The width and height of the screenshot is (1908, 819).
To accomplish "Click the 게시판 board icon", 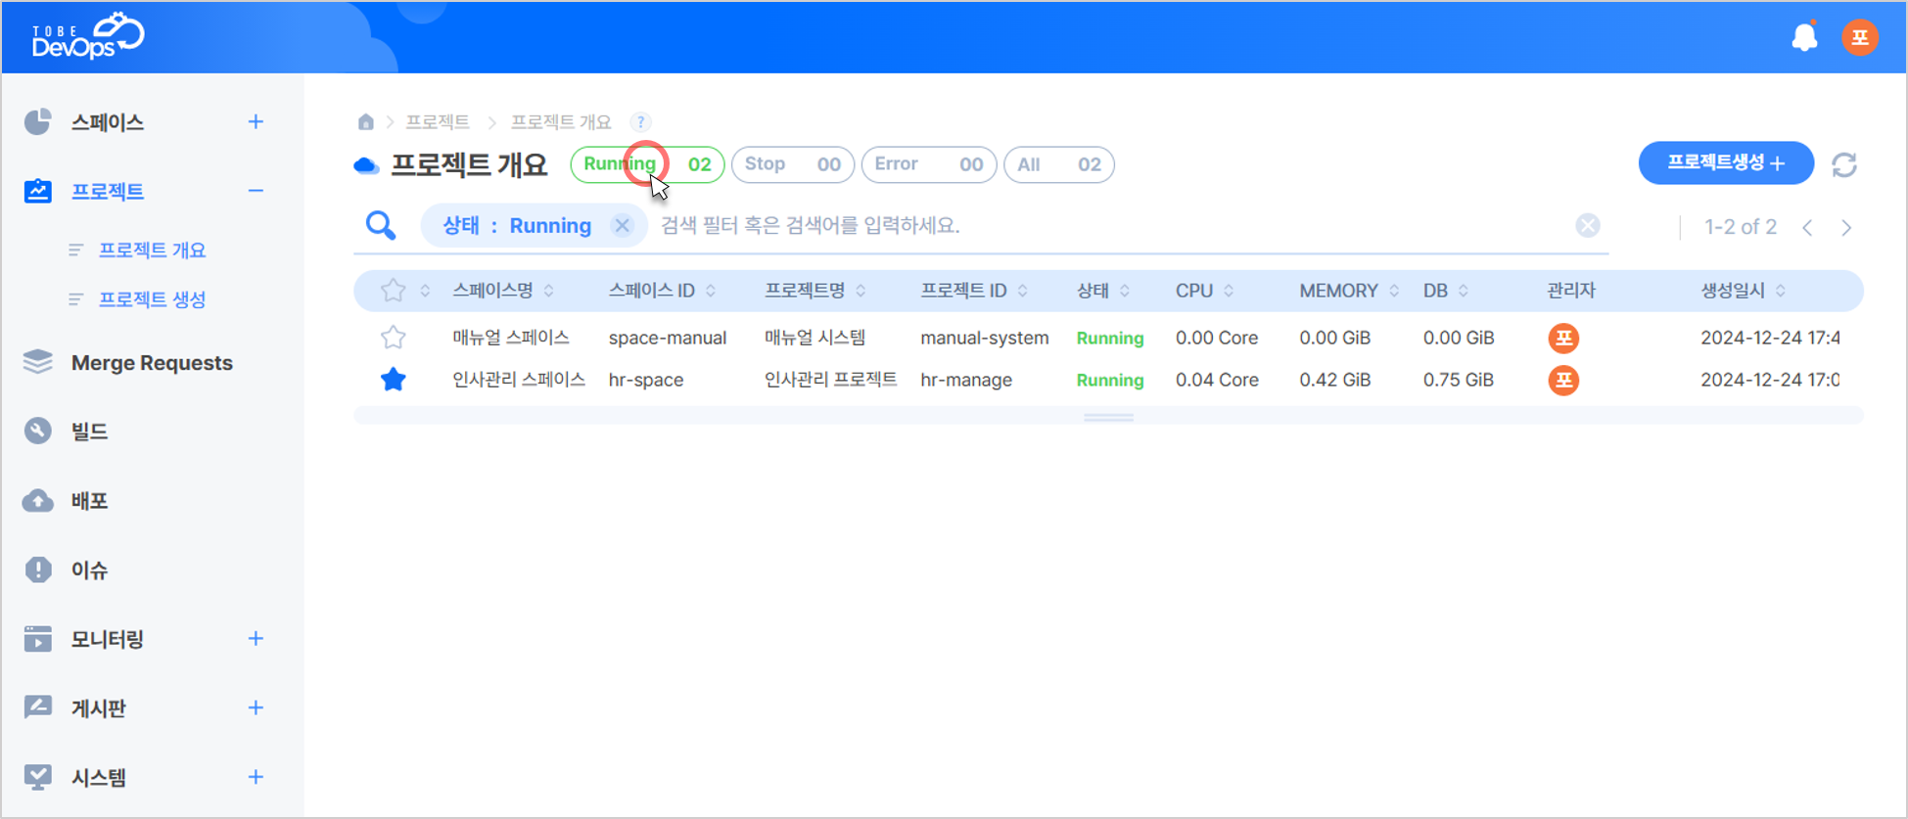I will [38, 707].
